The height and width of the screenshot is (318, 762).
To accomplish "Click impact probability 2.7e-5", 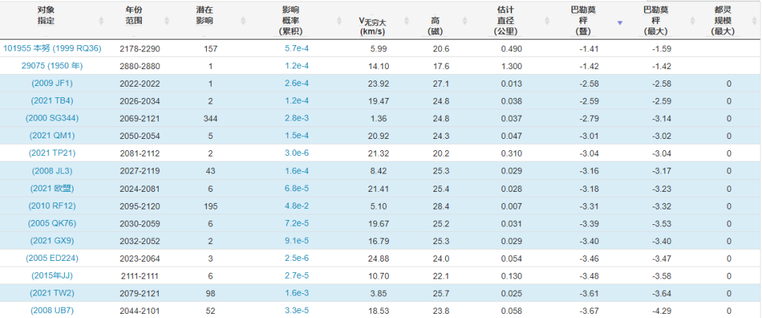I will 296,276.
